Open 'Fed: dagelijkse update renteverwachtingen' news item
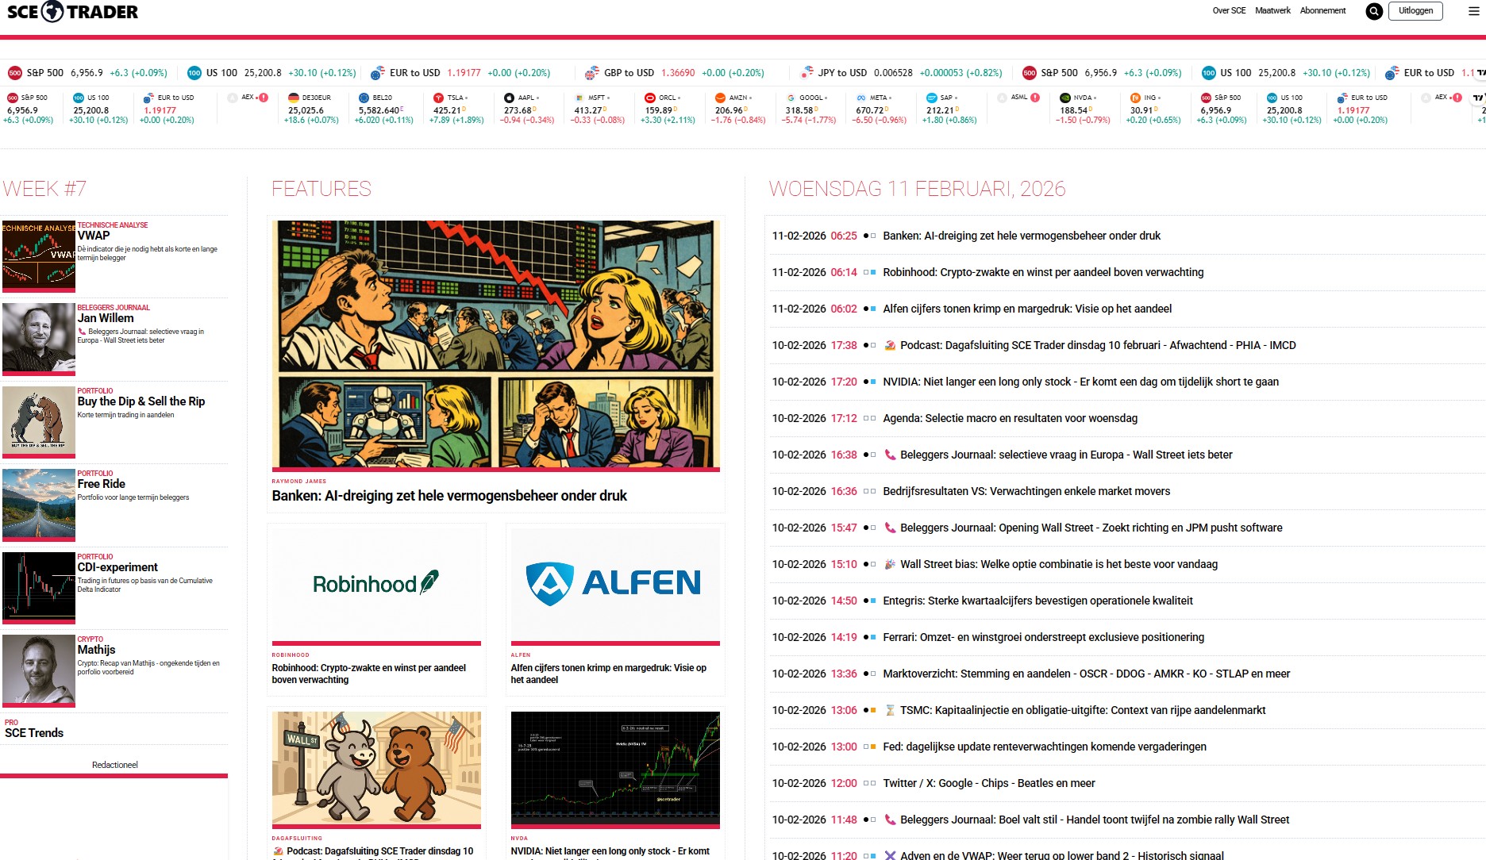 [1045, 747]
